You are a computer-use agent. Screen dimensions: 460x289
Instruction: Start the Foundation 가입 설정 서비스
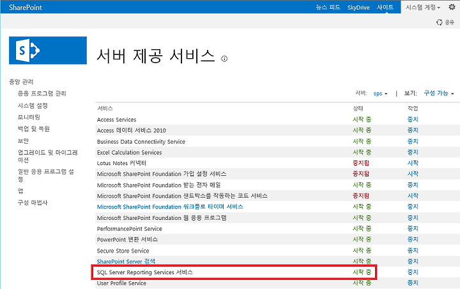pyautogui.click(x=413, y=174)
